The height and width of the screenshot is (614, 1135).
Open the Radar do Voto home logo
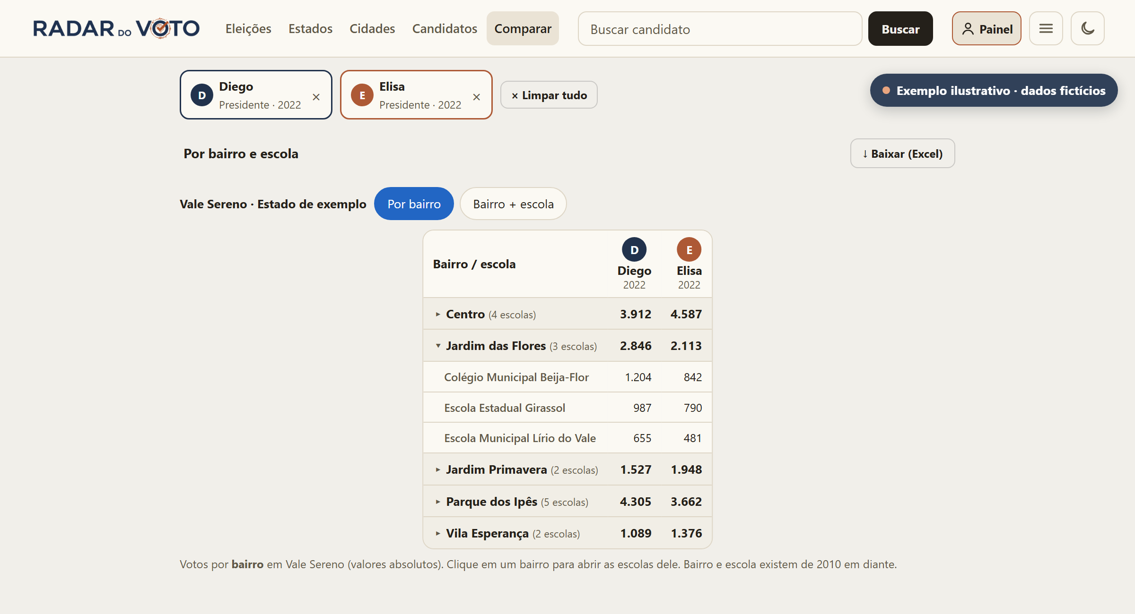point(116,28)
